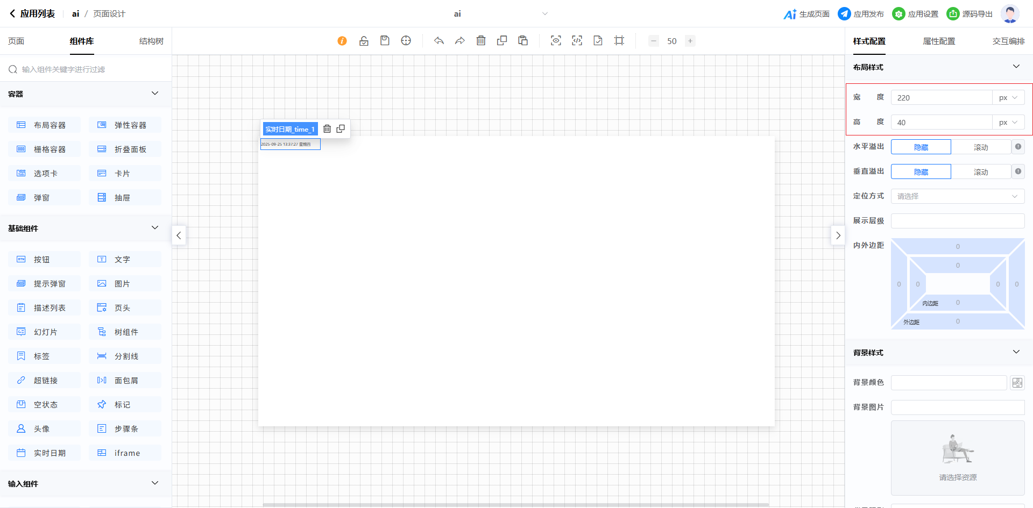1033x508 pixels.
Task: Set 水平溢出 to 滚动
Action: (980, 147)
